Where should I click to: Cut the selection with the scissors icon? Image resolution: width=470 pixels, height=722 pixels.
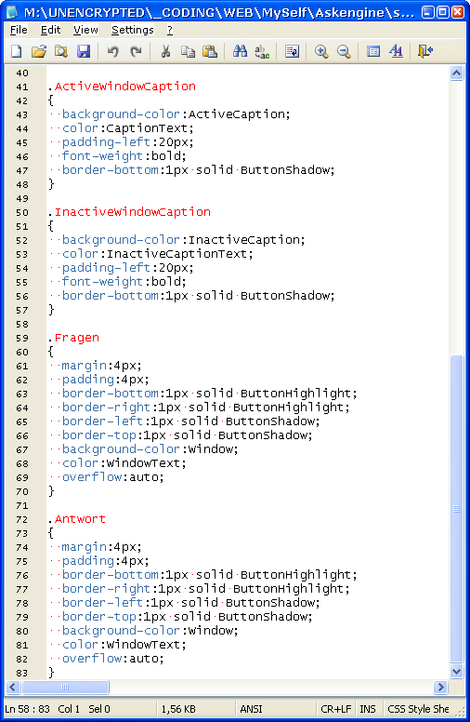tap(165, 51)
